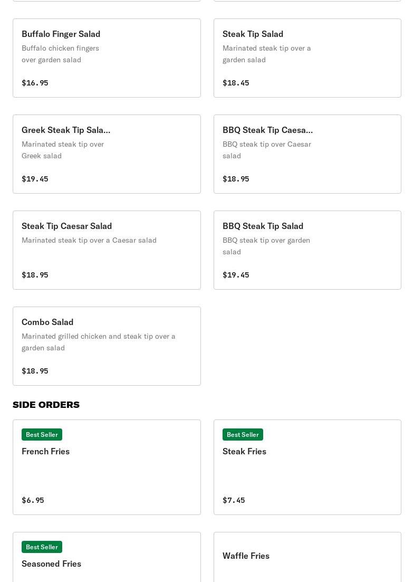Image resolution: width=414 pixels, height=582 pixels.
Task: Click the Best Seller badge on Steak Fries
Action: [x=243, y=434]
